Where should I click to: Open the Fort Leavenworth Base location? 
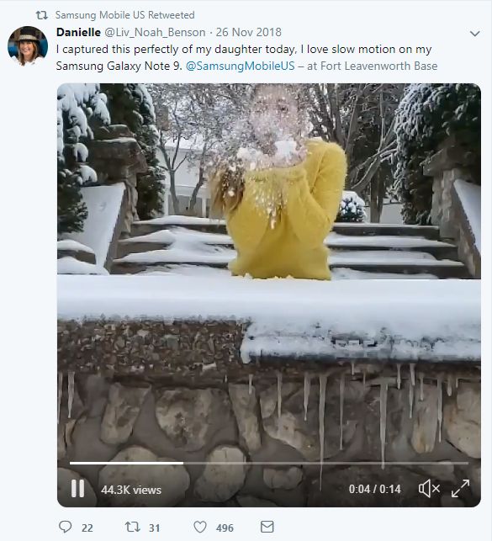pos(379,66)
